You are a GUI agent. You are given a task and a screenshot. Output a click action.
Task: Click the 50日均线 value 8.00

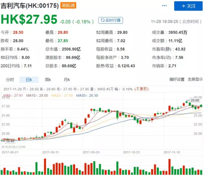(x=26, y=57)
